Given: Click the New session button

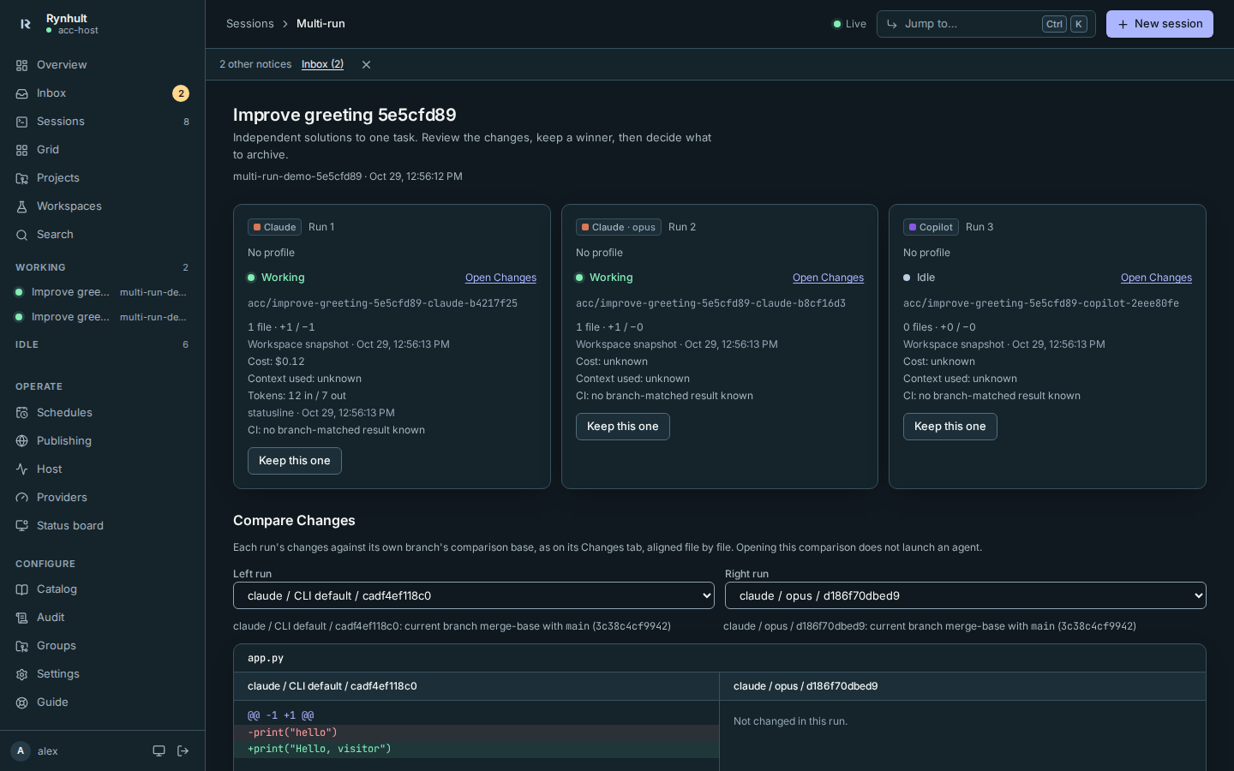Looking at the screenshot, I should [x=1159, y=24].
